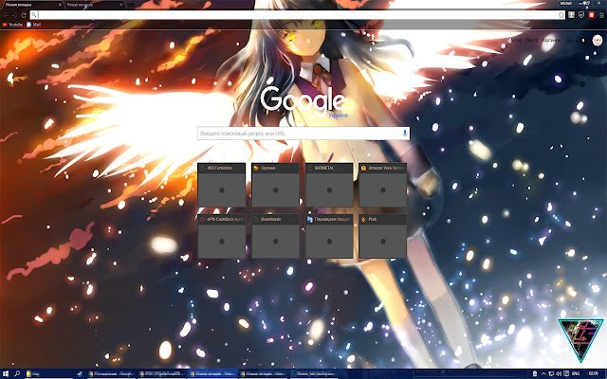The height and width of the screenshot is (379, 607).
Task: Open the last tile in the bottom row
Action: click(x=383, y=236)
